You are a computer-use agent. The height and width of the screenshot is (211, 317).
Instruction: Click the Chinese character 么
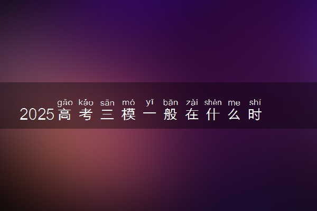point(234,114)
